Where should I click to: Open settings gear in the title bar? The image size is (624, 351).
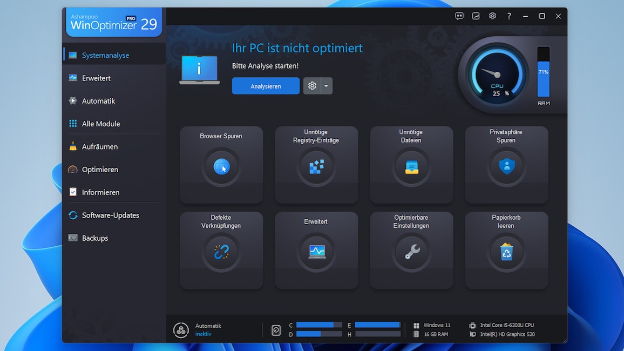click(492, 16)
